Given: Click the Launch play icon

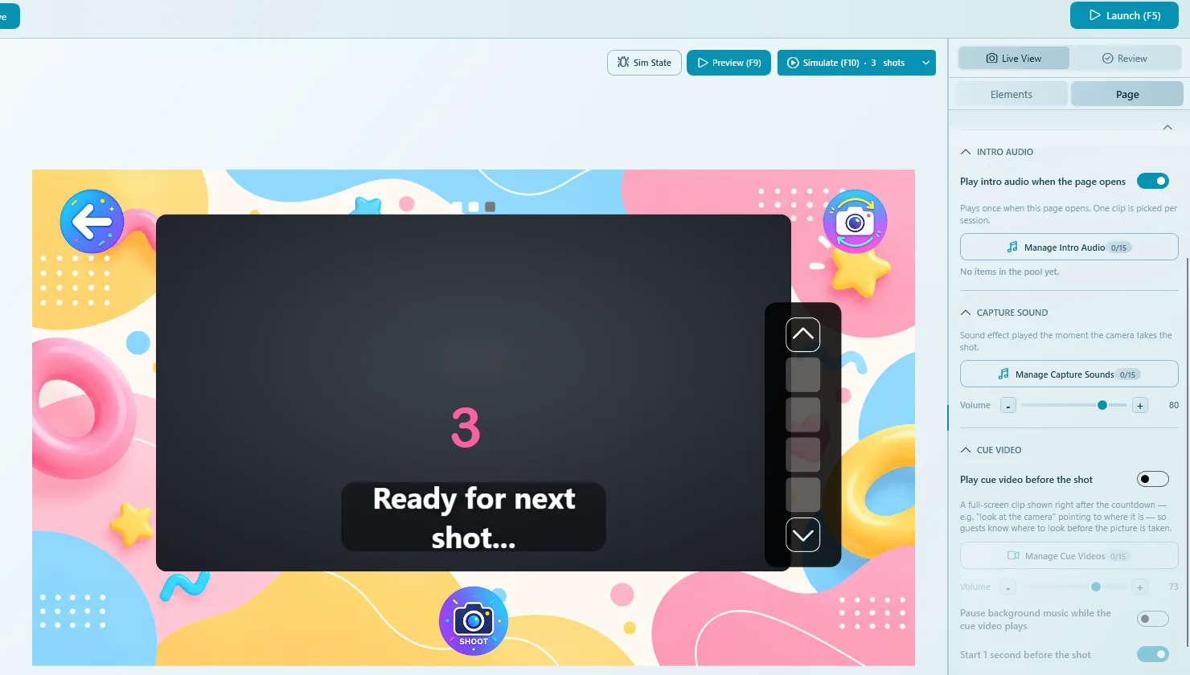Looking at the screenshot, I should click(1094, 15).
